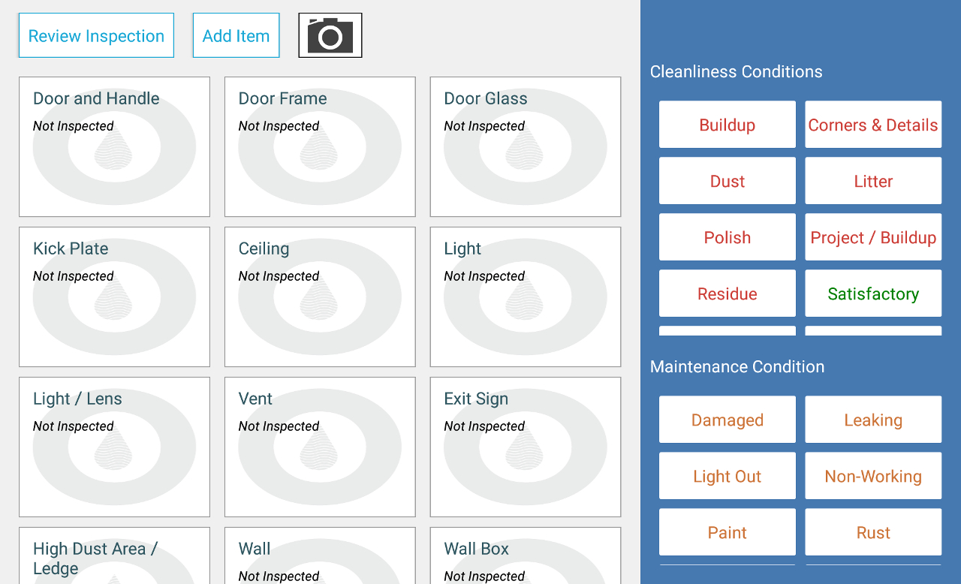The width and height of the screenshot is (961, 584).
Task: Mark cleanliness as Buildup
Action: 728,125
